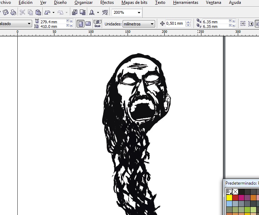Click the page width icon

coord(37,21)
